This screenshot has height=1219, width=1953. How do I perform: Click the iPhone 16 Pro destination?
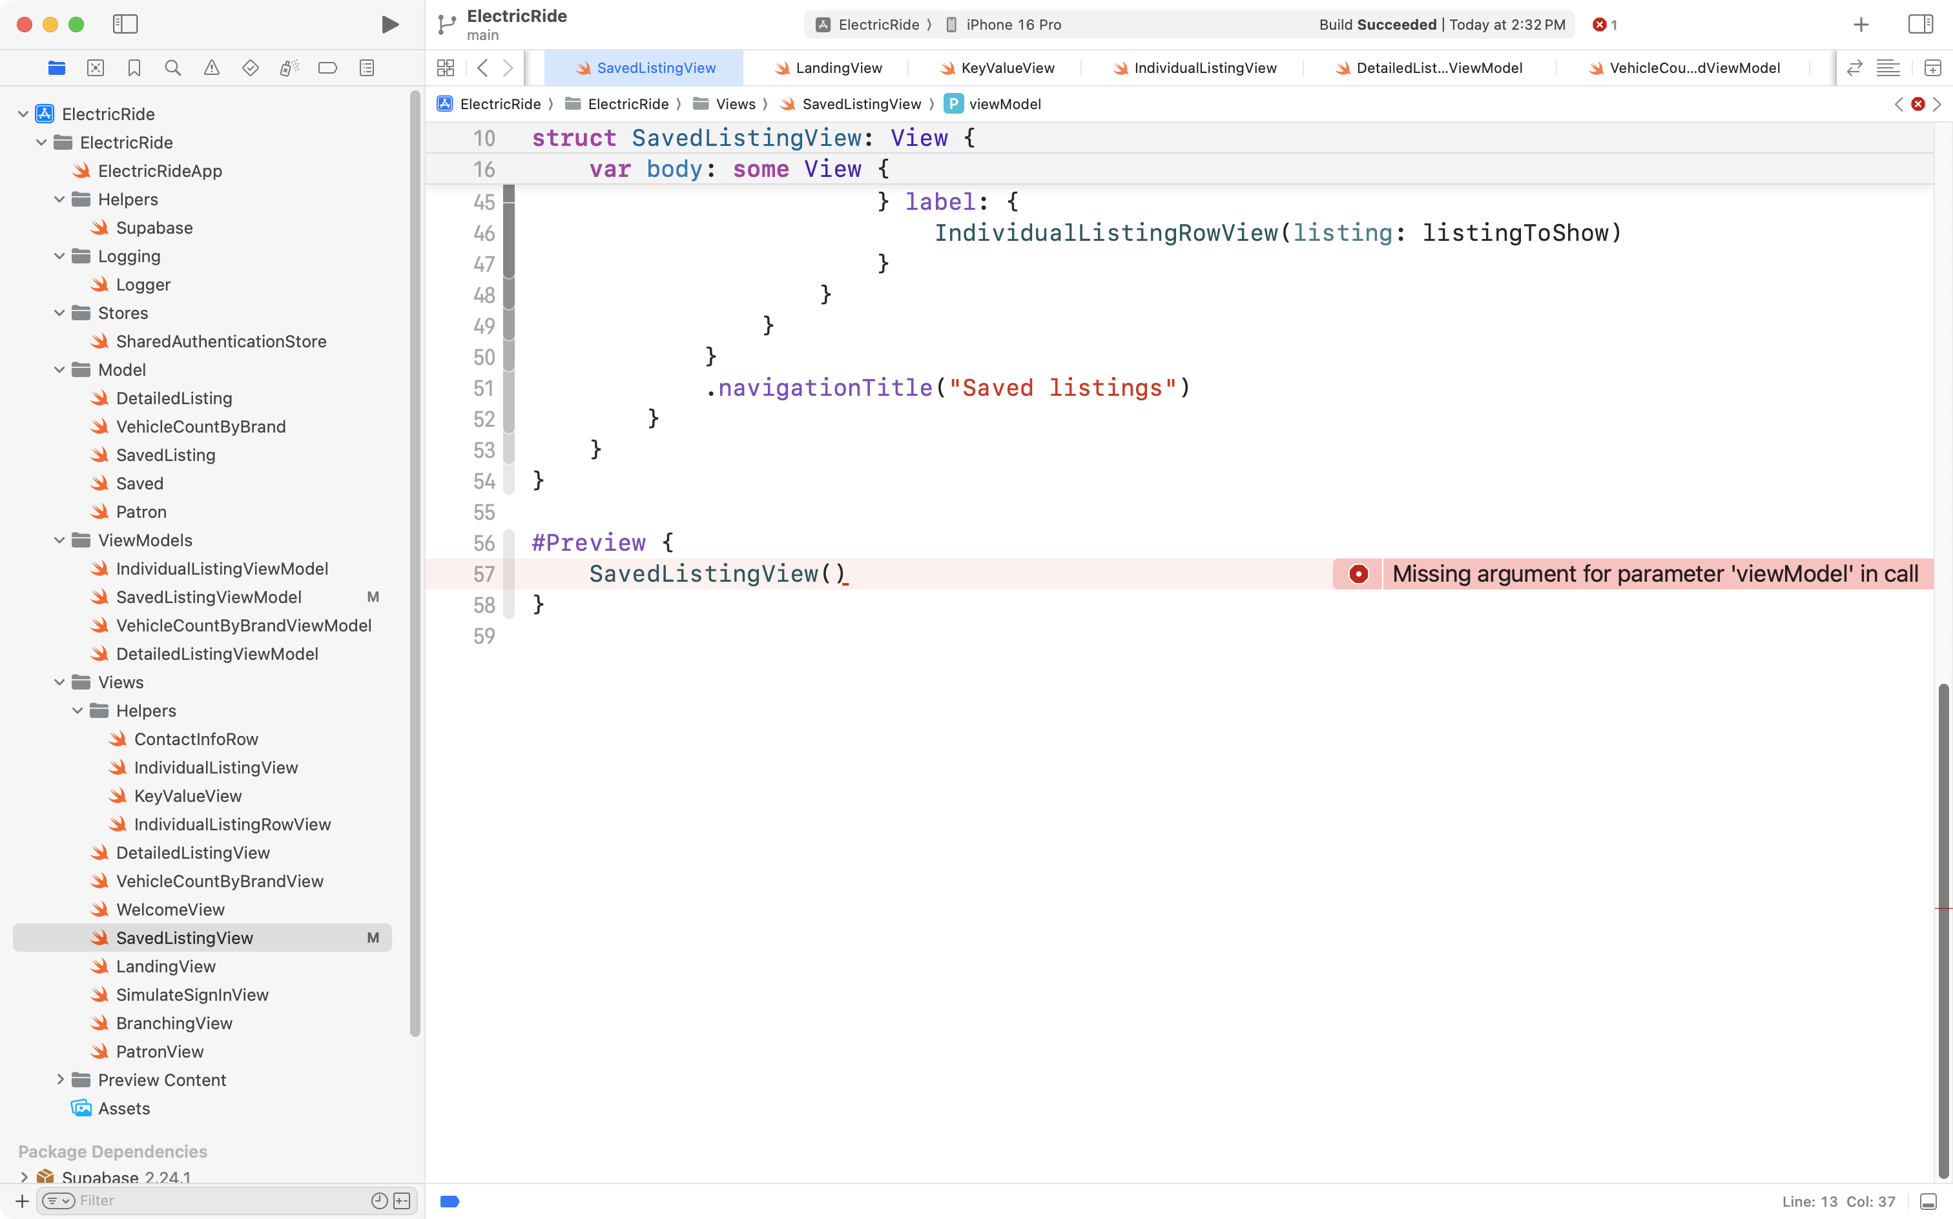(1013, 24)
